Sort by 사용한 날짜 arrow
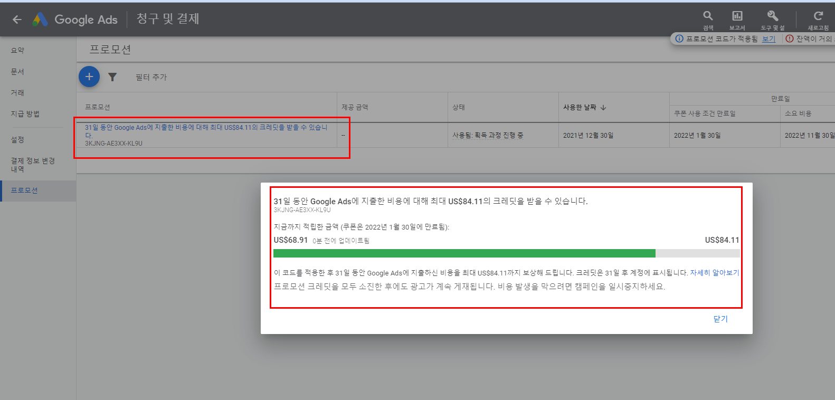835x400 pixels. coord(603,107)
